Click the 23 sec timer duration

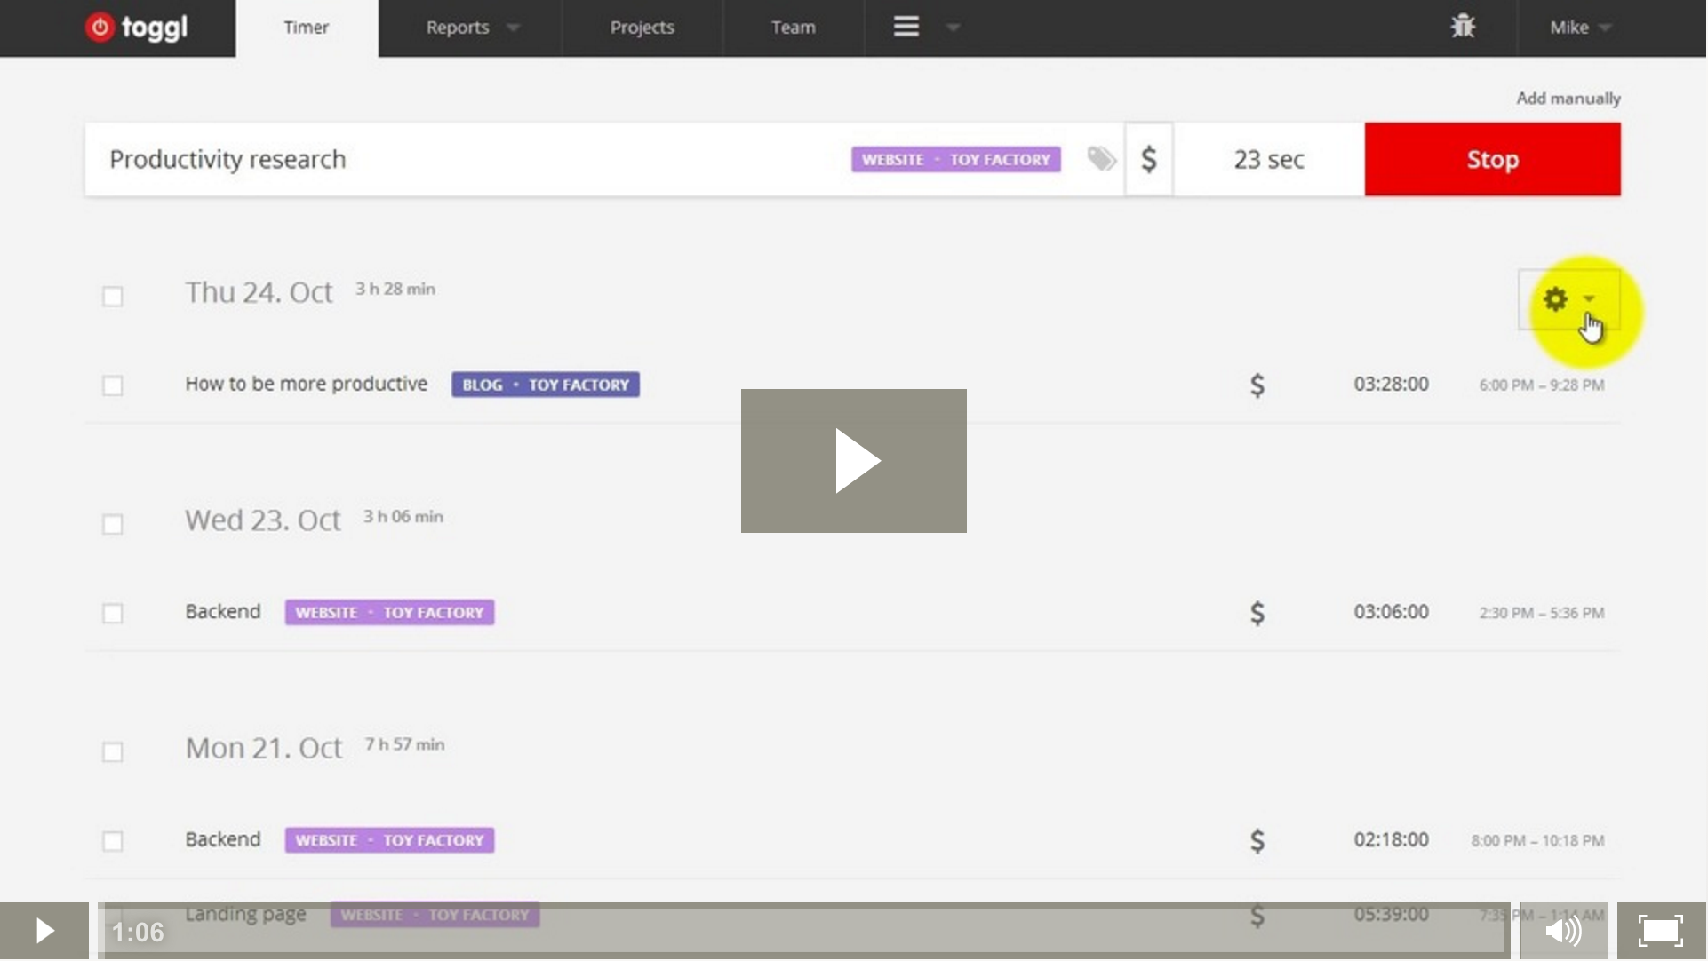pyautogui.click(x=1269, y=159)
